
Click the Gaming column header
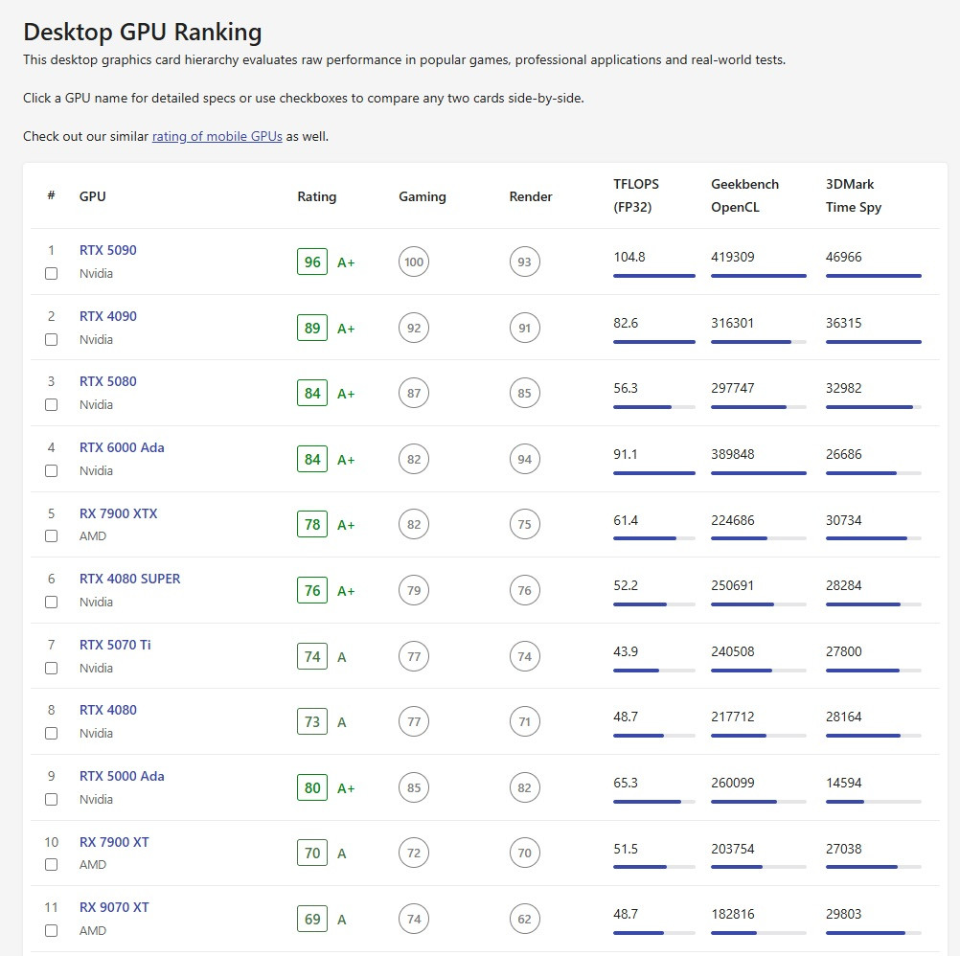click(422, 196)
